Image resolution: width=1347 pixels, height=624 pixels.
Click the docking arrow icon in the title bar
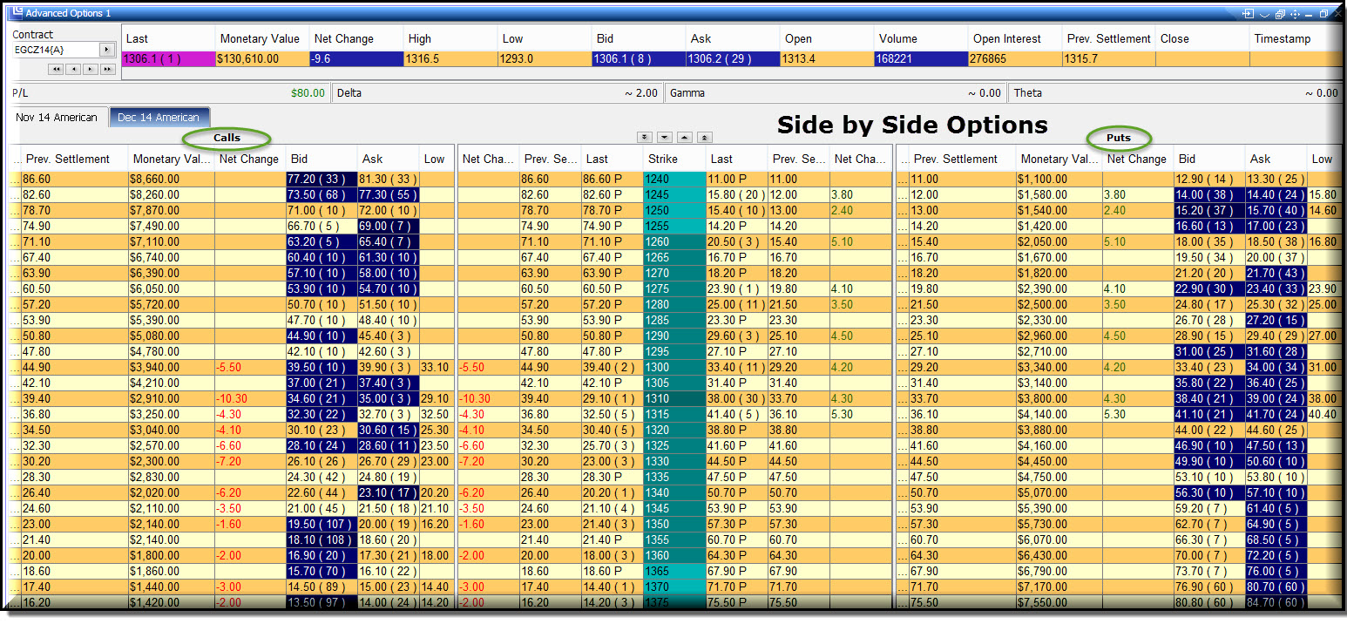(x=1248, y=14)
